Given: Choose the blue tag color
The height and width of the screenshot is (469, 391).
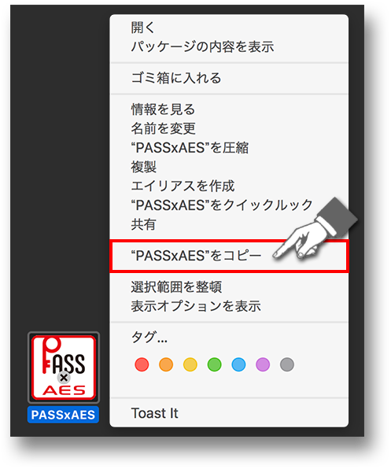Looking at the screenshot, I should [x=239, y=364].
